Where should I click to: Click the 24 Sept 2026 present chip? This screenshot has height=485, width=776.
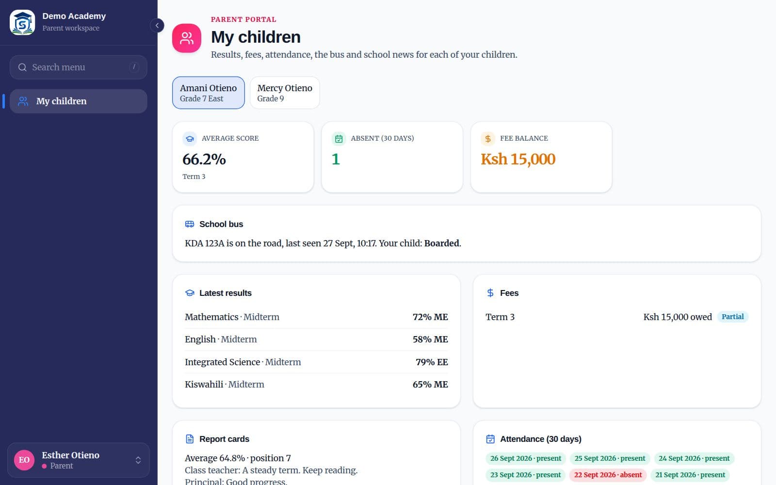click(x=694, y=458)
